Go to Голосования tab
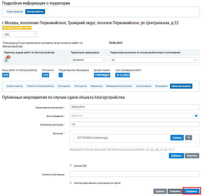 [64, 86]
